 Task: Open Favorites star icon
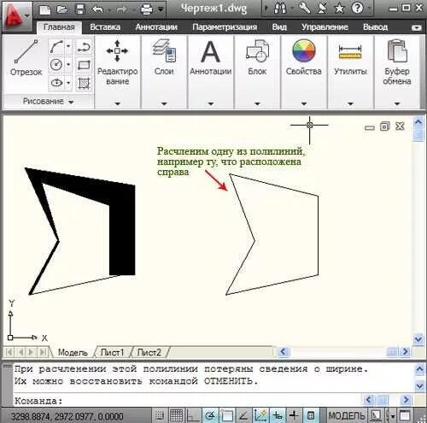(339, 9)
